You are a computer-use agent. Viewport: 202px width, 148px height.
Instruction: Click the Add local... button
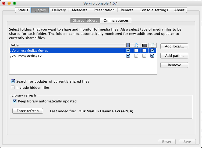tap(174, 46)
